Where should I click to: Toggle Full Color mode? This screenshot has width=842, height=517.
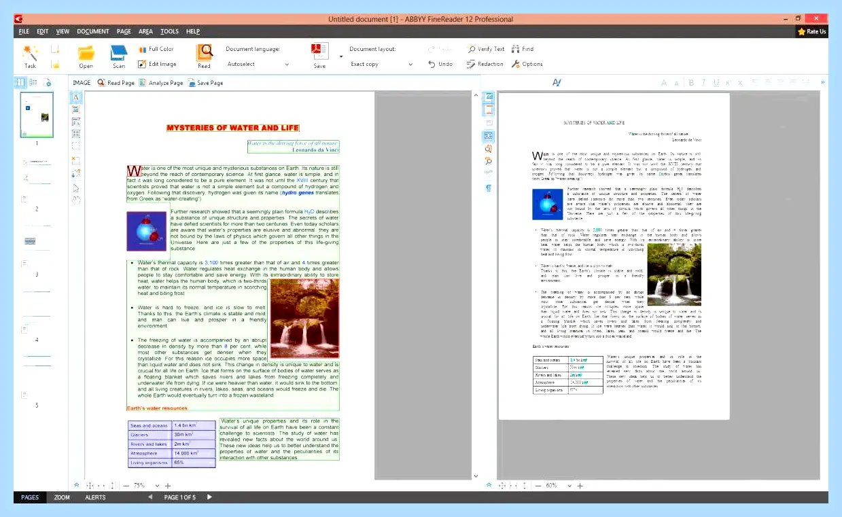(156, 49)
